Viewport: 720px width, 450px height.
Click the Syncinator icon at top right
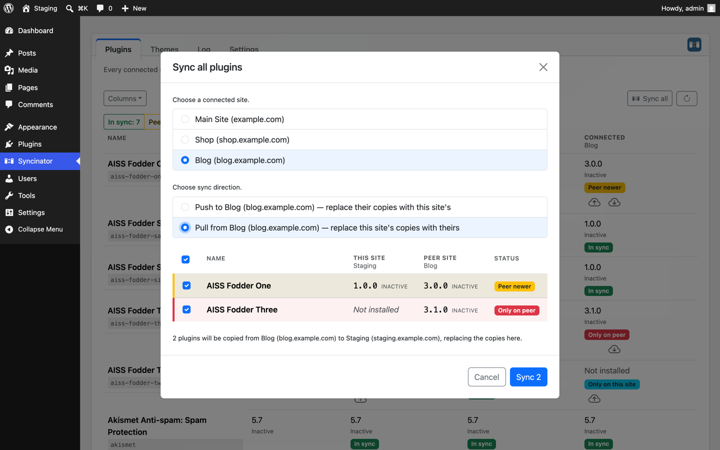coord(694,44)
